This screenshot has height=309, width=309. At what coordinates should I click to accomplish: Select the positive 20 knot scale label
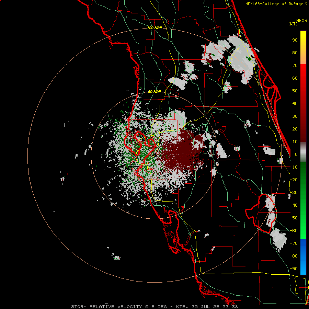coord(295,129)
